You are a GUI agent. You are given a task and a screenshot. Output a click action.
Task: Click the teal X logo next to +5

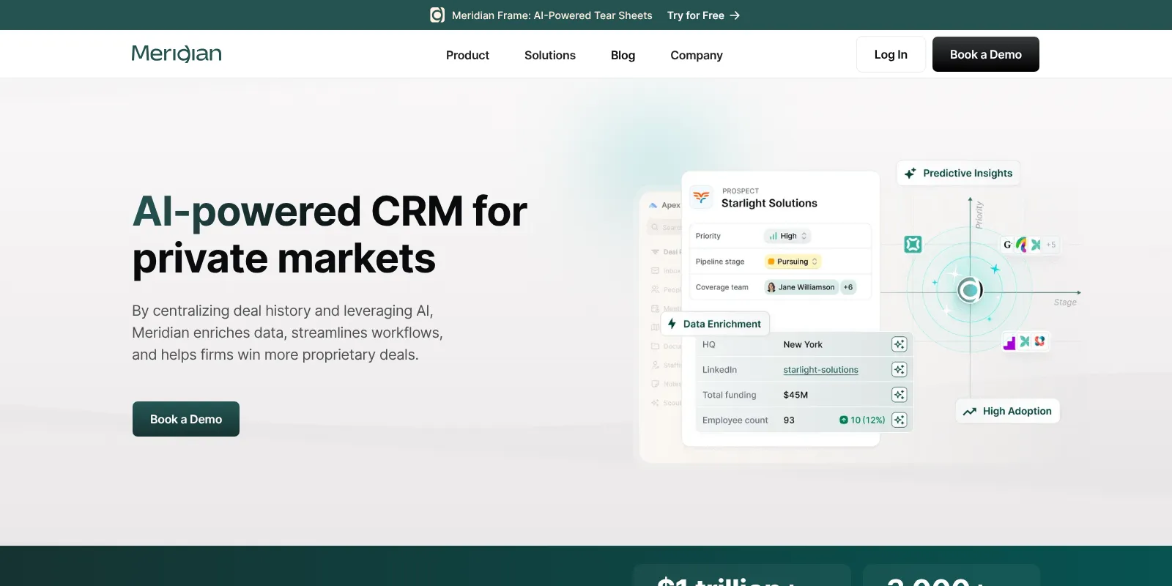[1036, 245]
